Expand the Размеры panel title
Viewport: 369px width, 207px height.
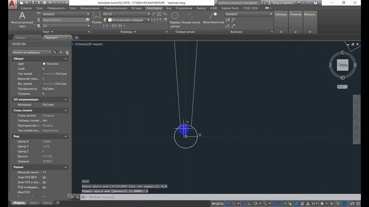tap(128, 32)
